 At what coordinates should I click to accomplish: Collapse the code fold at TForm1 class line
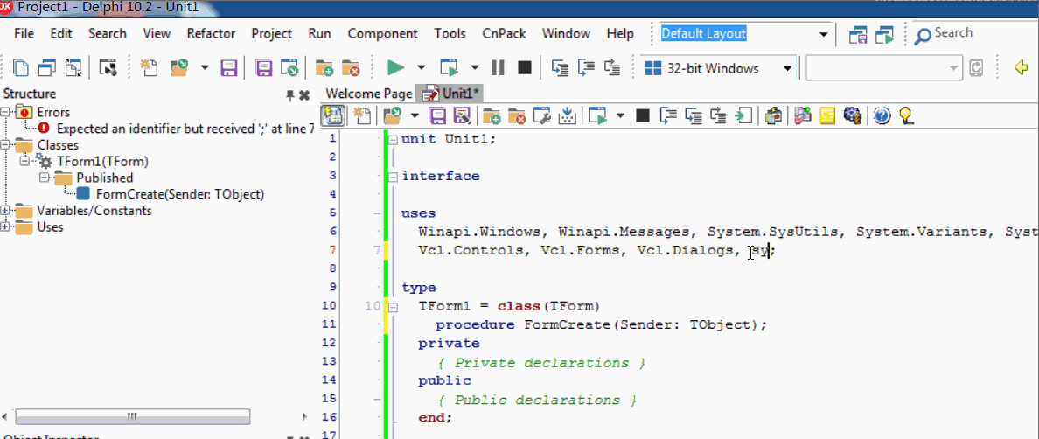coord(393,306)
